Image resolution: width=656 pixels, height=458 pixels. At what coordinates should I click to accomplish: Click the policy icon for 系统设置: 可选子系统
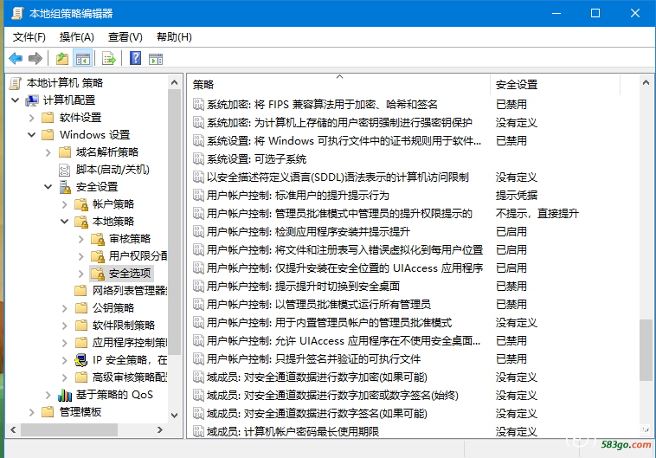pos(198,159)
